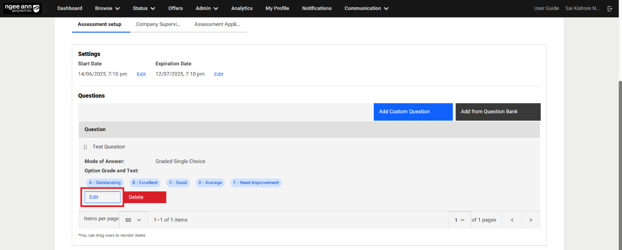The width and height of the screenshot is (622, 250).
Task: Click Add from Question Bank button
Action: (x=498, y=112)
